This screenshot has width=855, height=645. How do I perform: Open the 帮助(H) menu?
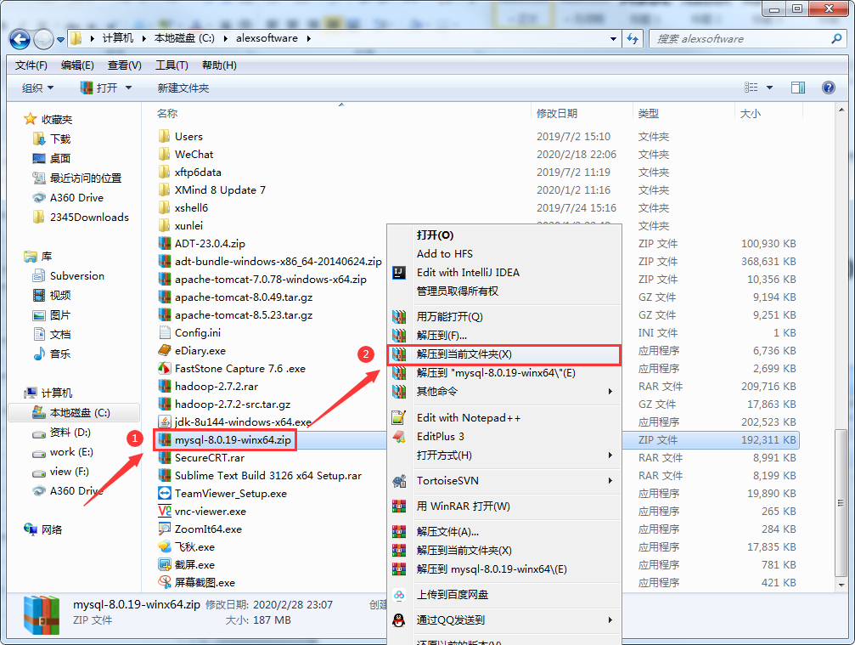tap(219, 65)
